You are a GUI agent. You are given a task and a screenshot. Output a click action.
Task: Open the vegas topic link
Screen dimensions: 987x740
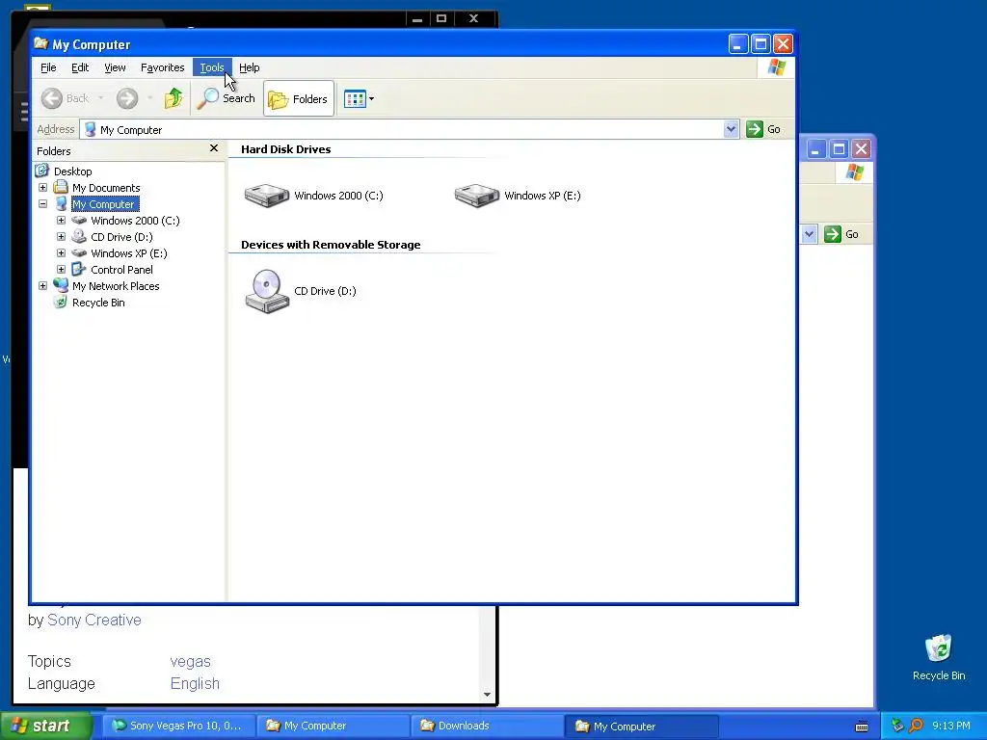tap(190, 661)
